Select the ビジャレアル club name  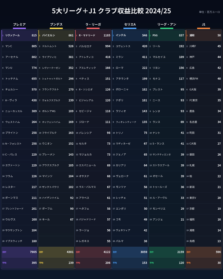coord(86,100)
